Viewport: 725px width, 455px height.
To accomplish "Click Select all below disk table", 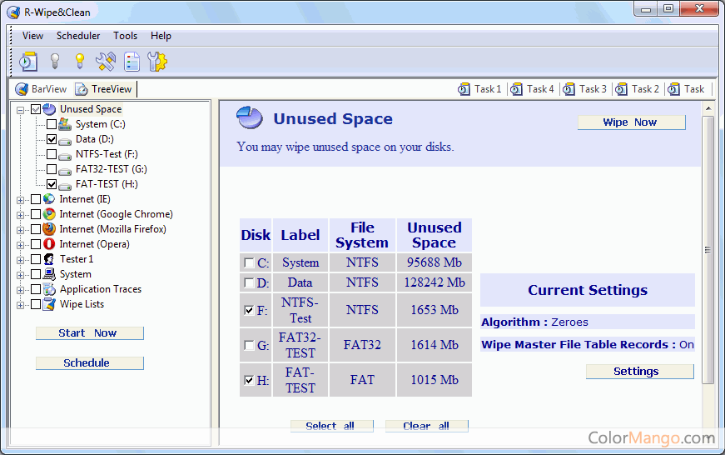I will [332, 426].
